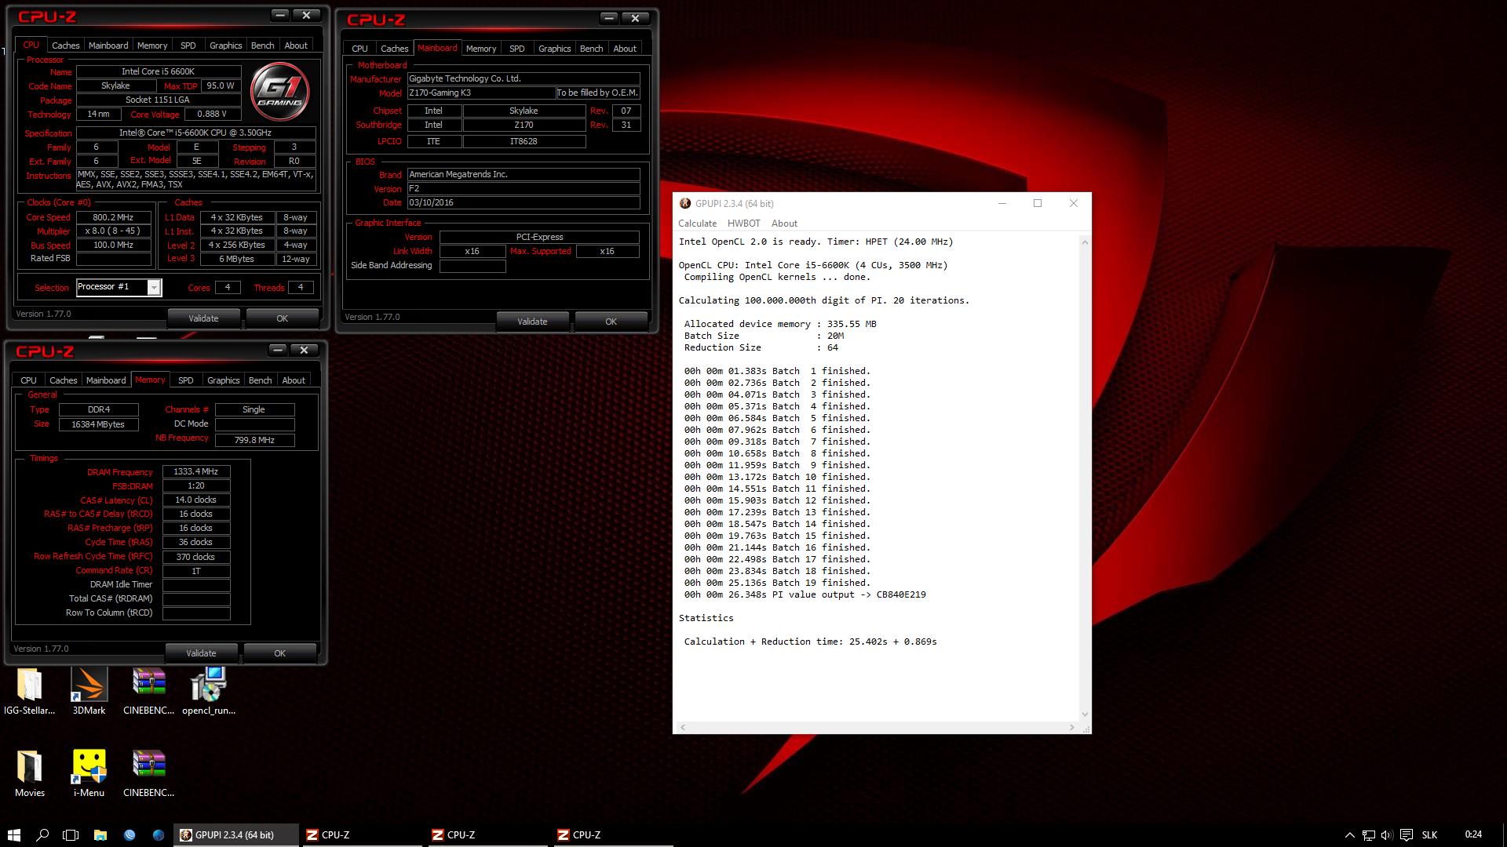Launch the opencl_run installer icon
Image resolution: width=1507 pixels, height=847 pixels.
[209, 690]
